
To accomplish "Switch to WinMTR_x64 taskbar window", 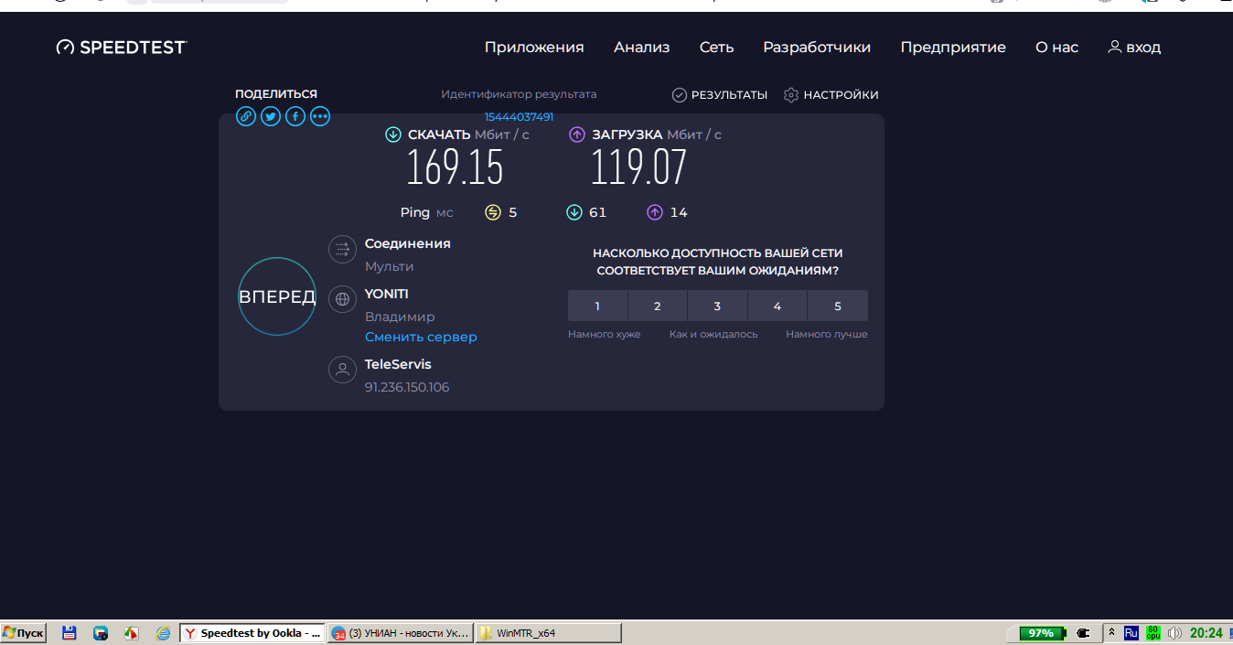I will (548, 633).
